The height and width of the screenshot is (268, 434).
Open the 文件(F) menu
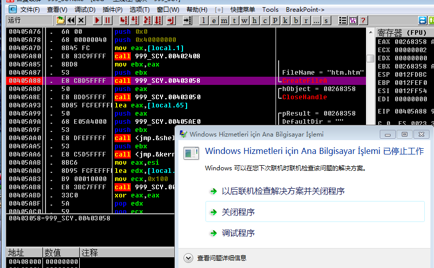pyautogui.click(x=30, y=10)
